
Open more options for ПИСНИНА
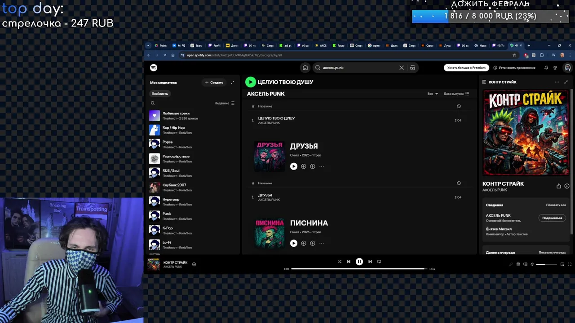point(322,243)
